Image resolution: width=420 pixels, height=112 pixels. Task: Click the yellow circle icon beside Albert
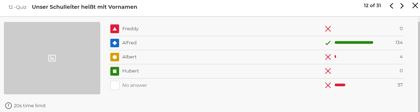pyautogui.click(x=115, y=57)
